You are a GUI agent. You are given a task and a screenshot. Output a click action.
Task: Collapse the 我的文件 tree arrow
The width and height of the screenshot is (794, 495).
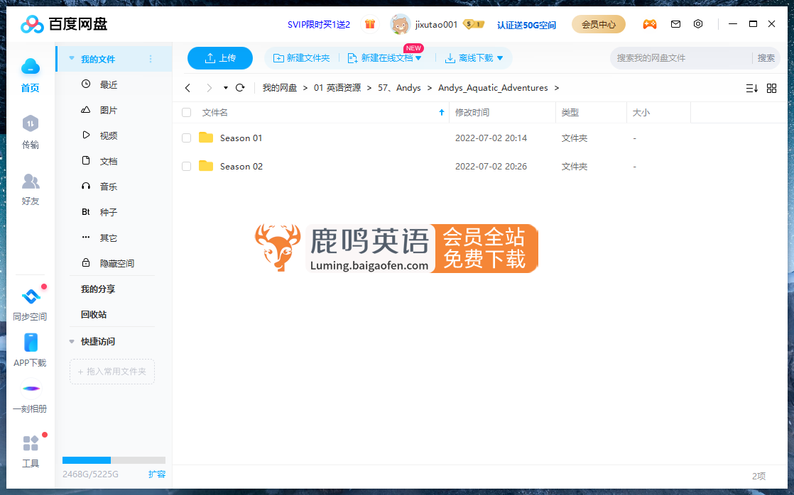[x=72, y=58]
